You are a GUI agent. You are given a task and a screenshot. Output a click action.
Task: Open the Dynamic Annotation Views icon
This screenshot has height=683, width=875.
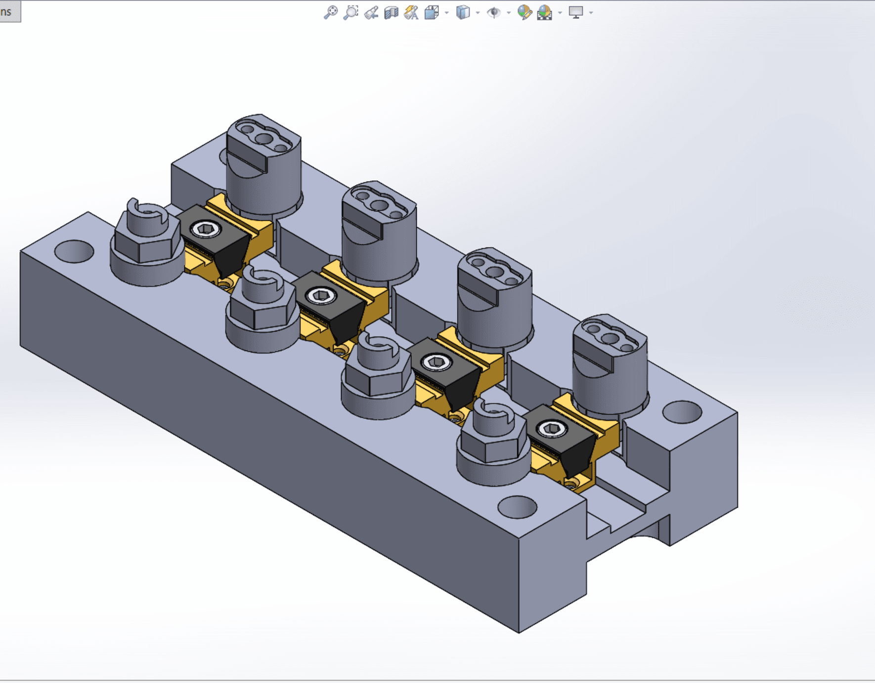click(x=411, y=12)
